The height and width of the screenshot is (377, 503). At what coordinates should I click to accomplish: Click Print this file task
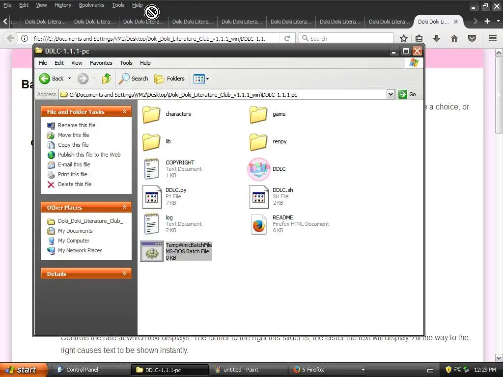pyautogui.click(x=73, y=174)
